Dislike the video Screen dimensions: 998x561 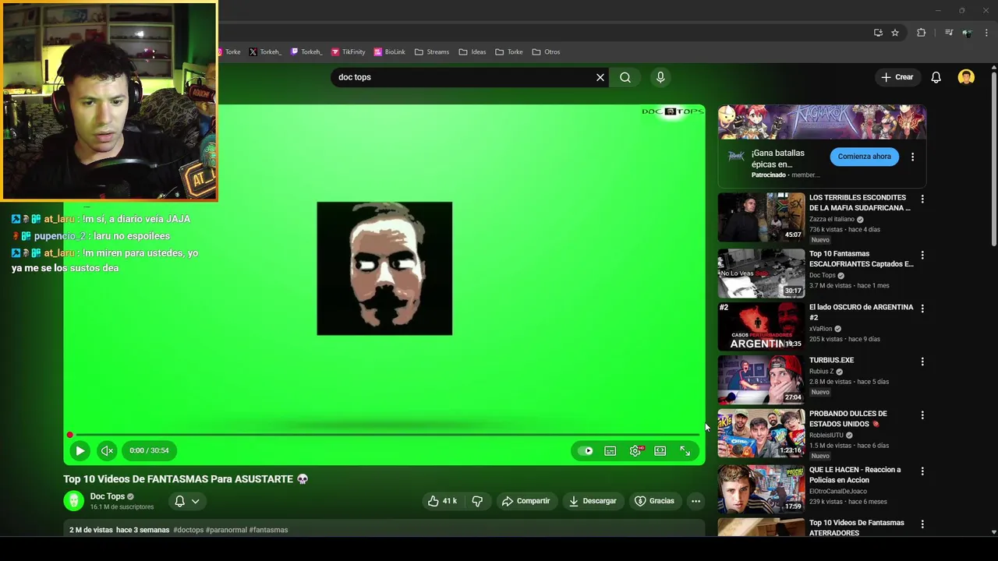(x=477, y=501)
